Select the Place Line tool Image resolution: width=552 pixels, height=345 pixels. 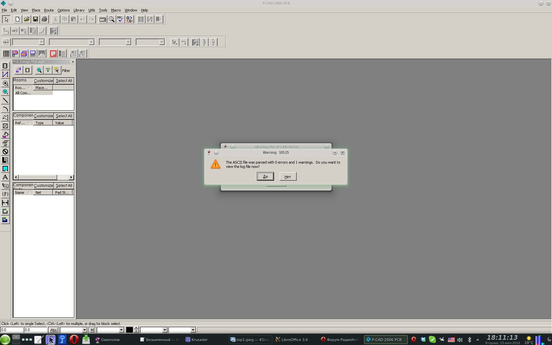5,100
